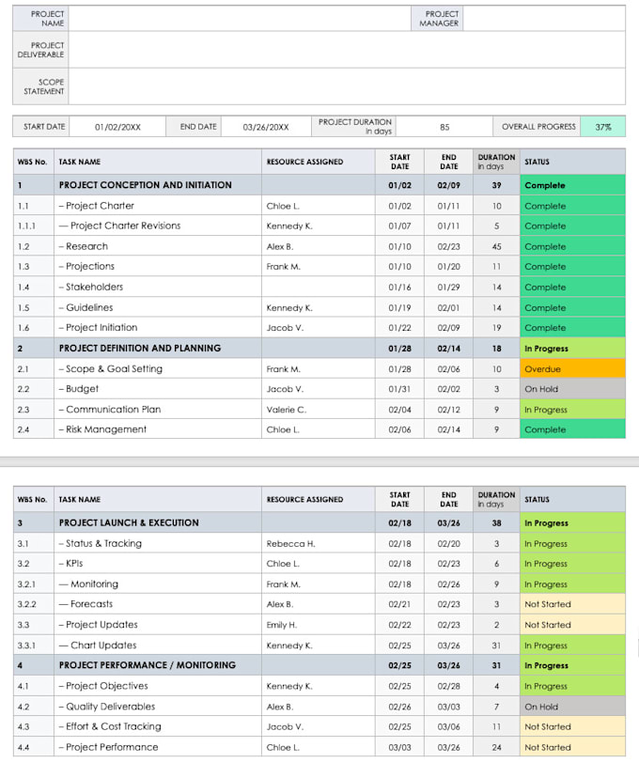Screen dimensions: 639x778
Task: Select the Project Launch & Execution heading
Action: [x=129, y=523]
